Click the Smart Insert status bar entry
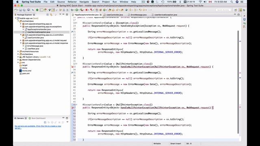260x146 pixels. tap(175, 144)
